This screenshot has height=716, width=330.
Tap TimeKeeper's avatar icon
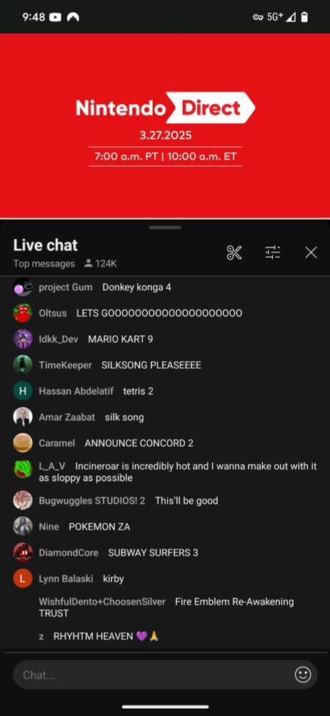coord(23,365)
